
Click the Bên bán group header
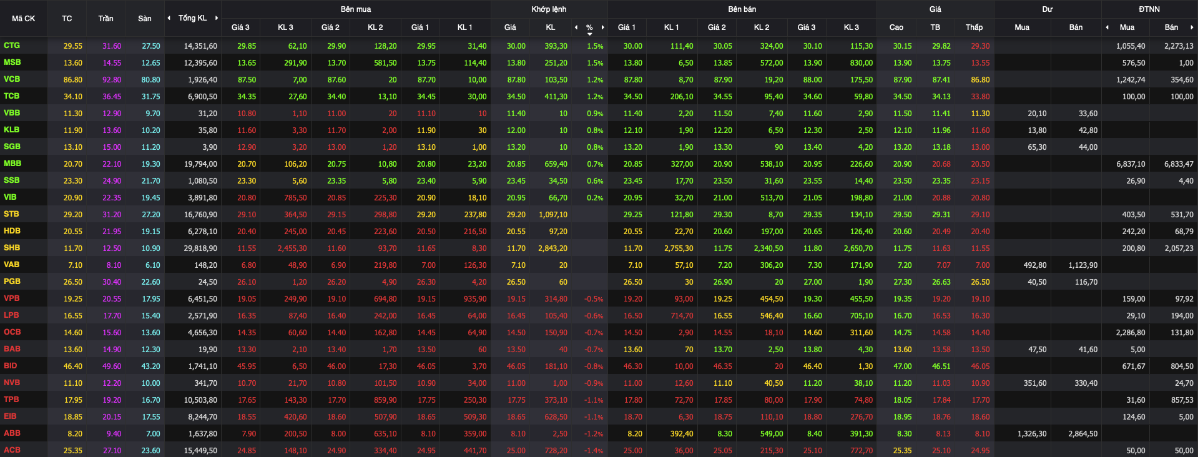tap(742, 9)
